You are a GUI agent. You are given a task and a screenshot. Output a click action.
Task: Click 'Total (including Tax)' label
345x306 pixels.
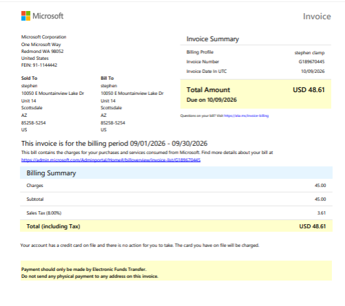point(54,226)
